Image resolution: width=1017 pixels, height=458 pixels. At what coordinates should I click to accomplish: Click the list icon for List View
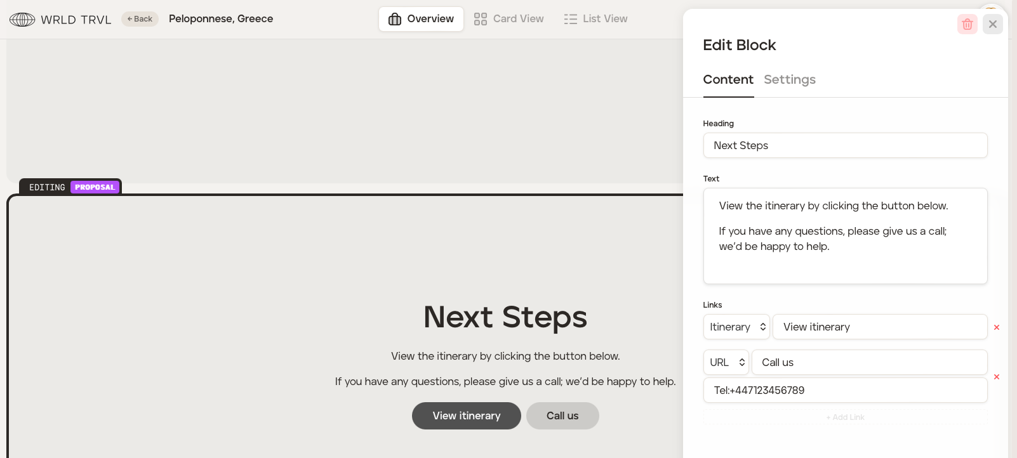[570, 19]
